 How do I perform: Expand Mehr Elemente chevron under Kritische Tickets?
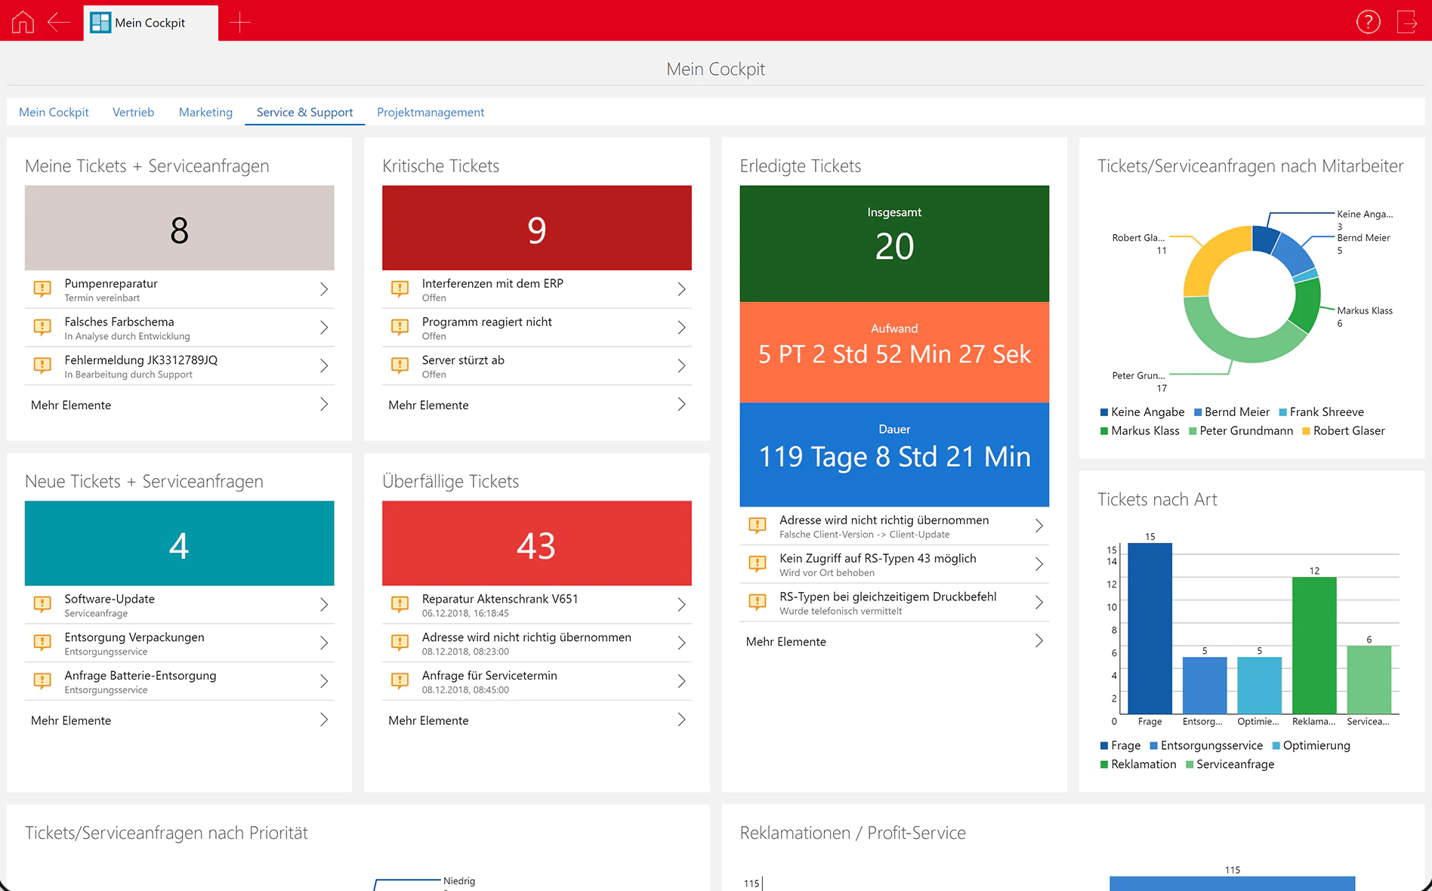pyautogui.click(x=681, y=405)
